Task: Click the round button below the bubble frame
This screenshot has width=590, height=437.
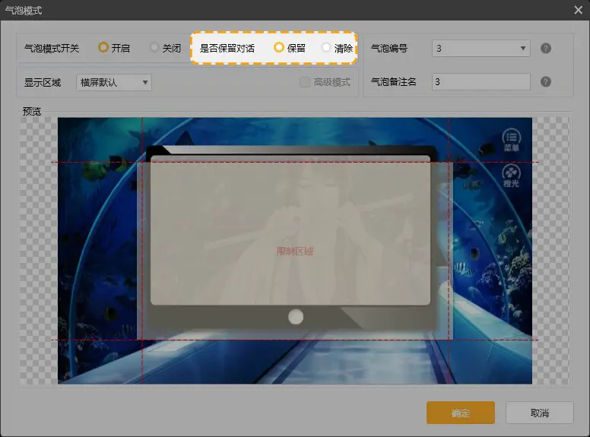Action: [296, 317]
